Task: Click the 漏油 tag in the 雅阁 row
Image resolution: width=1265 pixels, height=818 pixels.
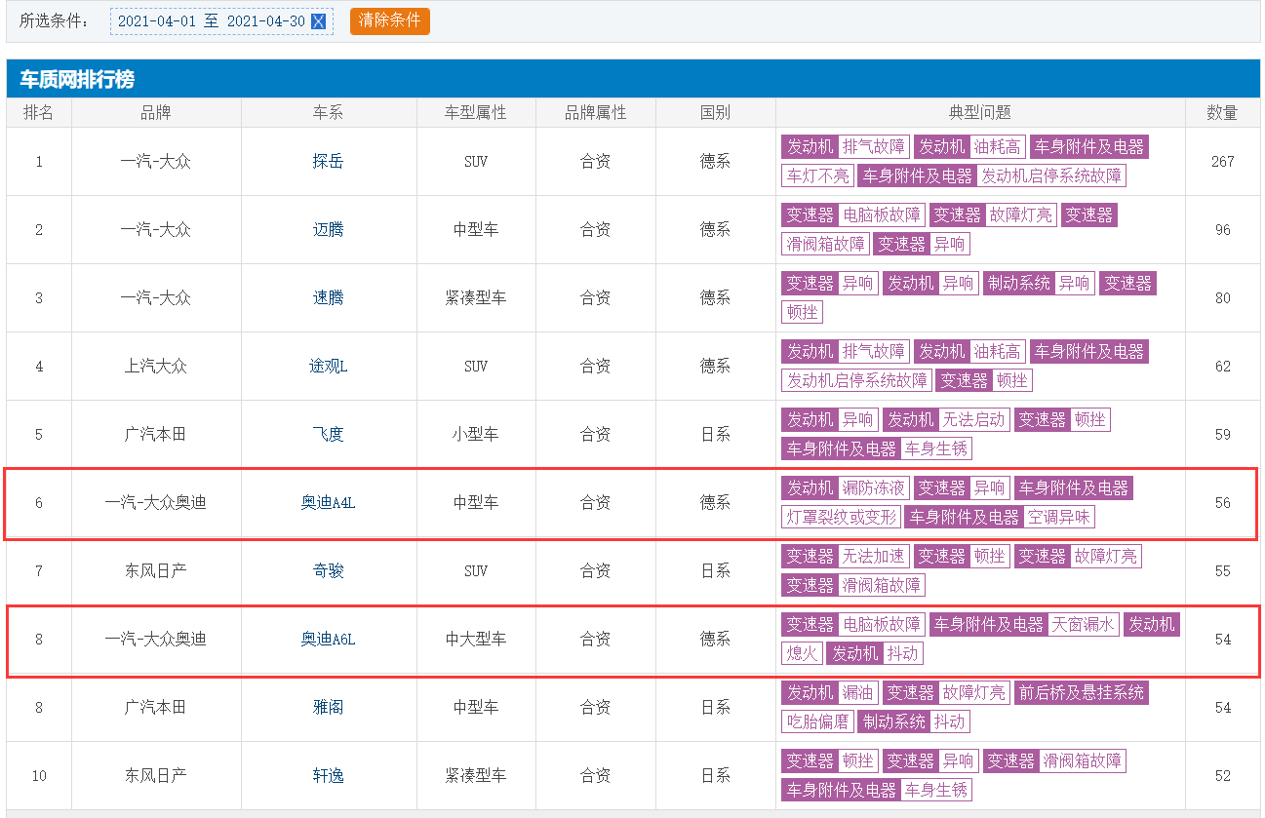Action: (858, 693)
